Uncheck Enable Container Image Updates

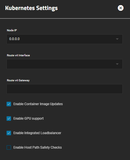pos(9,104)
